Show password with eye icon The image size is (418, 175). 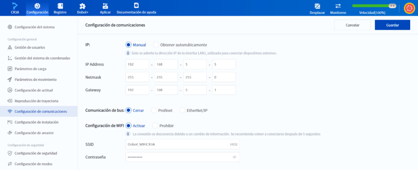235,157
